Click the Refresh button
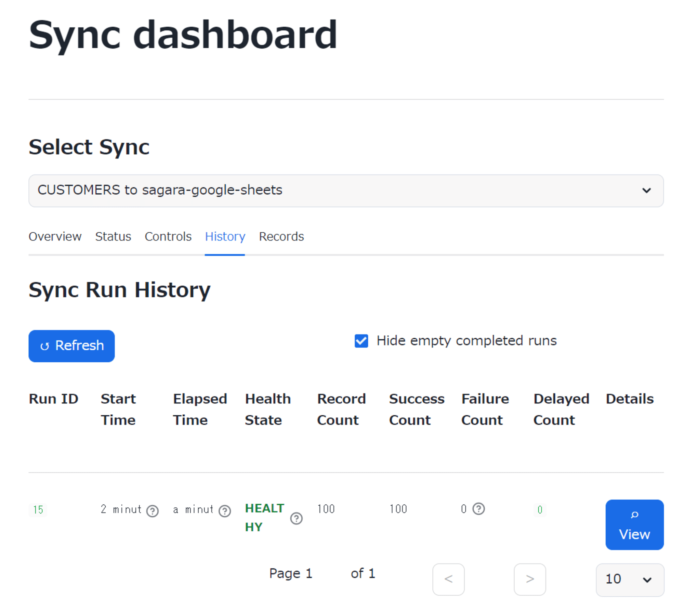The width and height of the screenshot is (684, 609). tap(71, 346)
